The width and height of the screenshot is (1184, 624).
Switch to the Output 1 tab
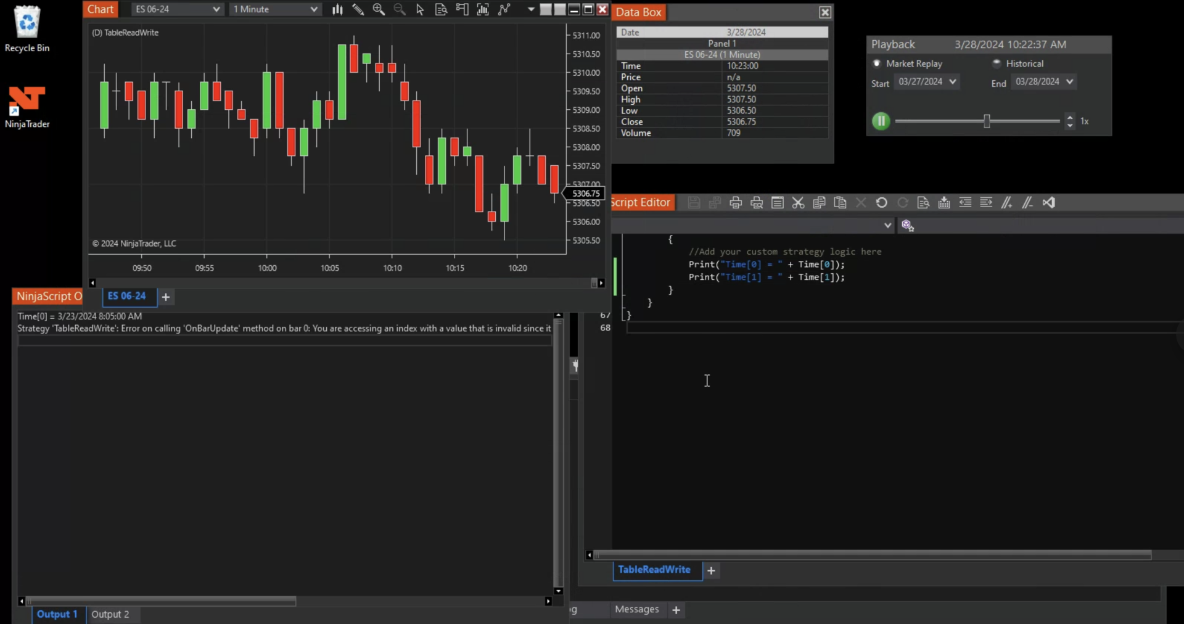coord(57,614)
